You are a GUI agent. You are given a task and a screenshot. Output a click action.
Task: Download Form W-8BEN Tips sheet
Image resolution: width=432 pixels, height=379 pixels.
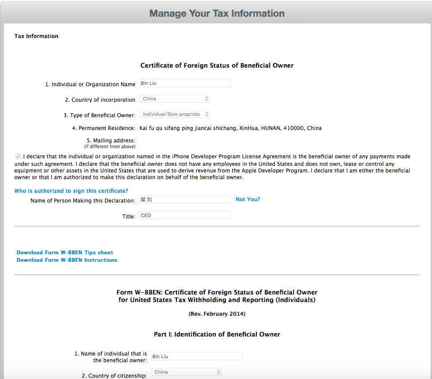click(65, 253)
